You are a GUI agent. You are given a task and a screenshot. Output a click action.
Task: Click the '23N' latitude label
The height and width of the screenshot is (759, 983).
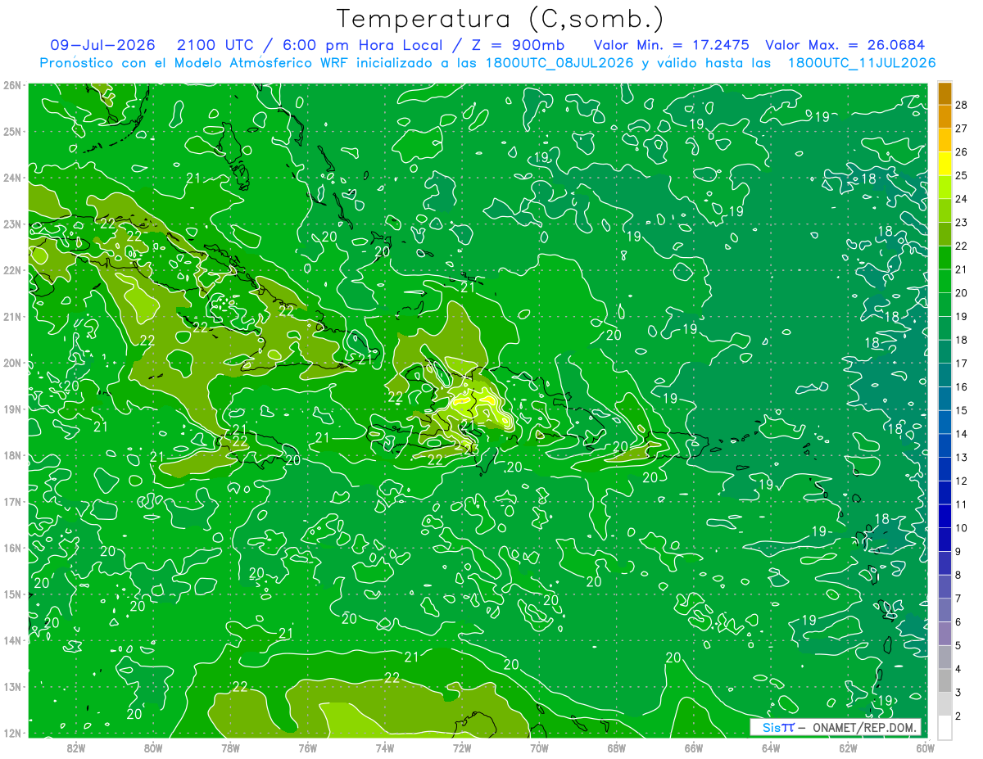pos(12,224)
